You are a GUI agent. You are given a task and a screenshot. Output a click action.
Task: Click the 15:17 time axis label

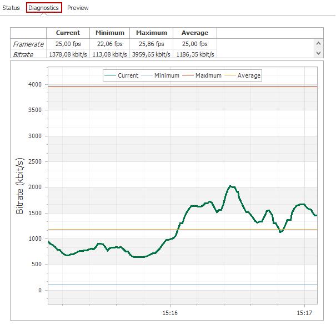[x=304, y=313]
